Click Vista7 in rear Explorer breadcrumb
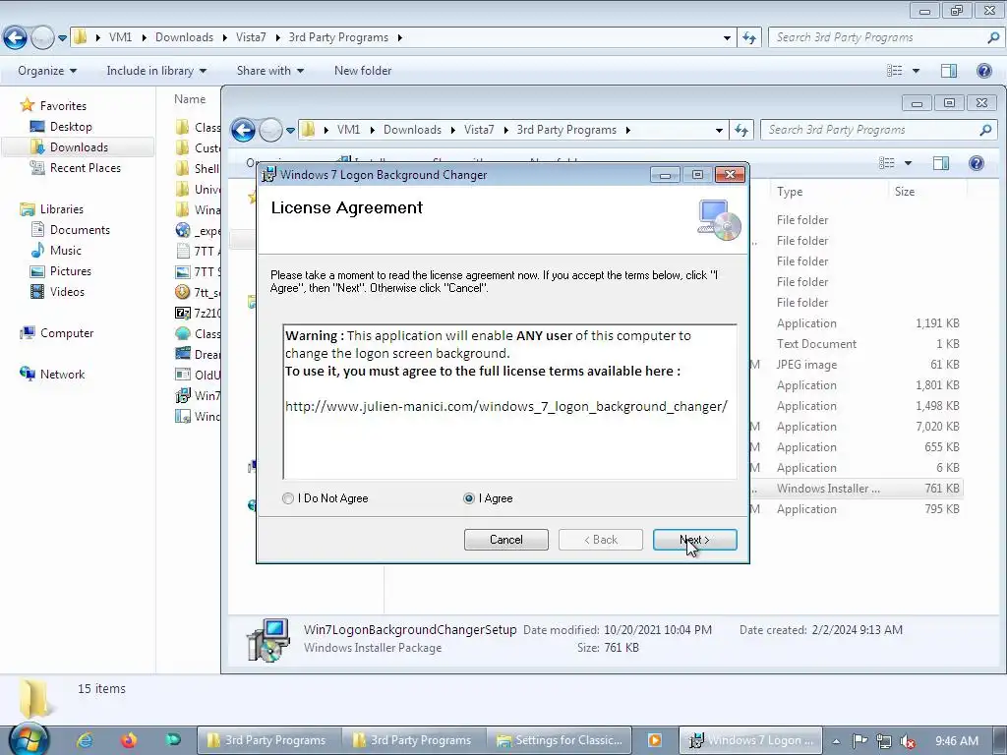Image resolution: width=1007 pixels, height=755 pixels. 251,37
